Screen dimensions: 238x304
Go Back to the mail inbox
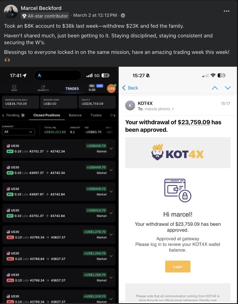[130, 88]
